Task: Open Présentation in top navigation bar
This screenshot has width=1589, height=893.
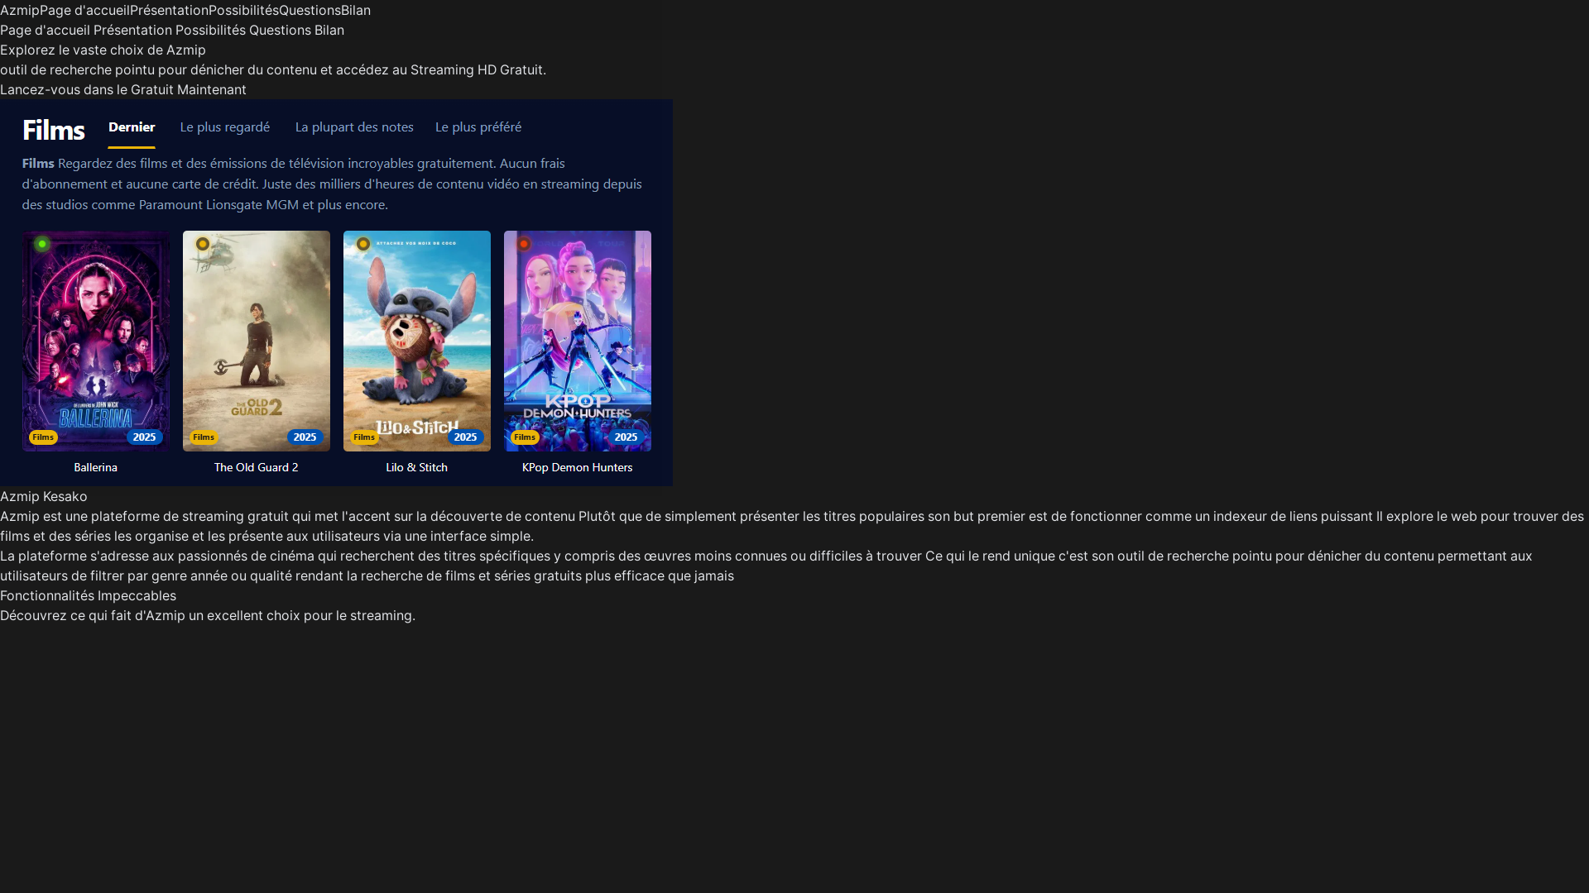Action: tap(169, 10)
